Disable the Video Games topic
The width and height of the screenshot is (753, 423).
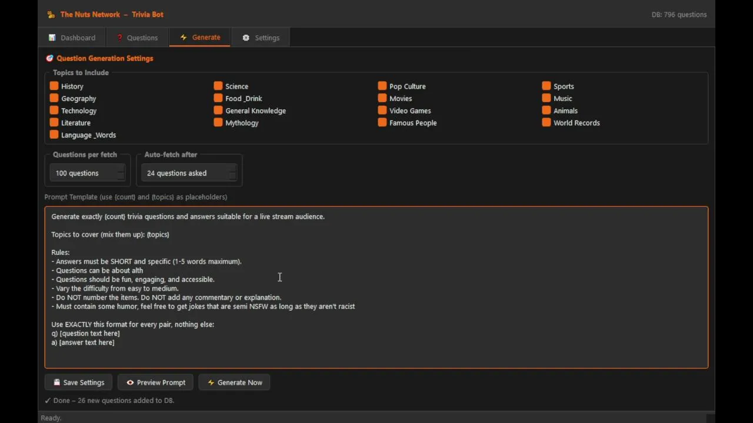pyautogui.click(x=382, y=110)
